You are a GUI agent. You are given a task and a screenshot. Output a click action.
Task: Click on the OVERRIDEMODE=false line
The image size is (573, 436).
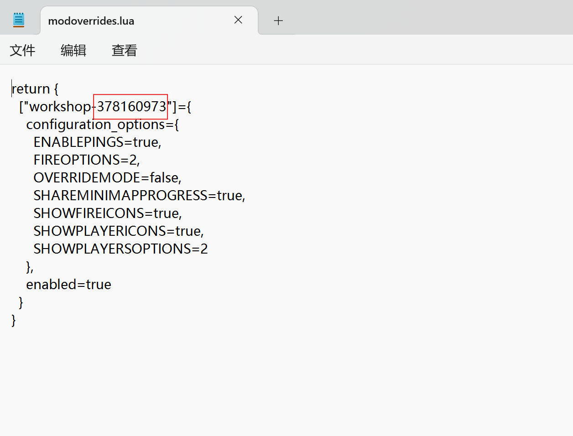[x=107, y=178]
